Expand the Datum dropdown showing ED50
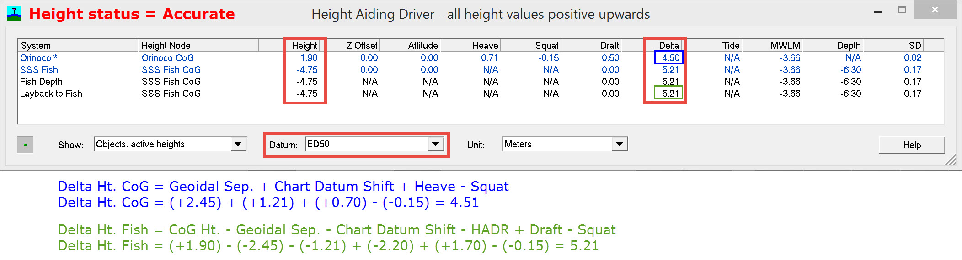 [436, 144]
